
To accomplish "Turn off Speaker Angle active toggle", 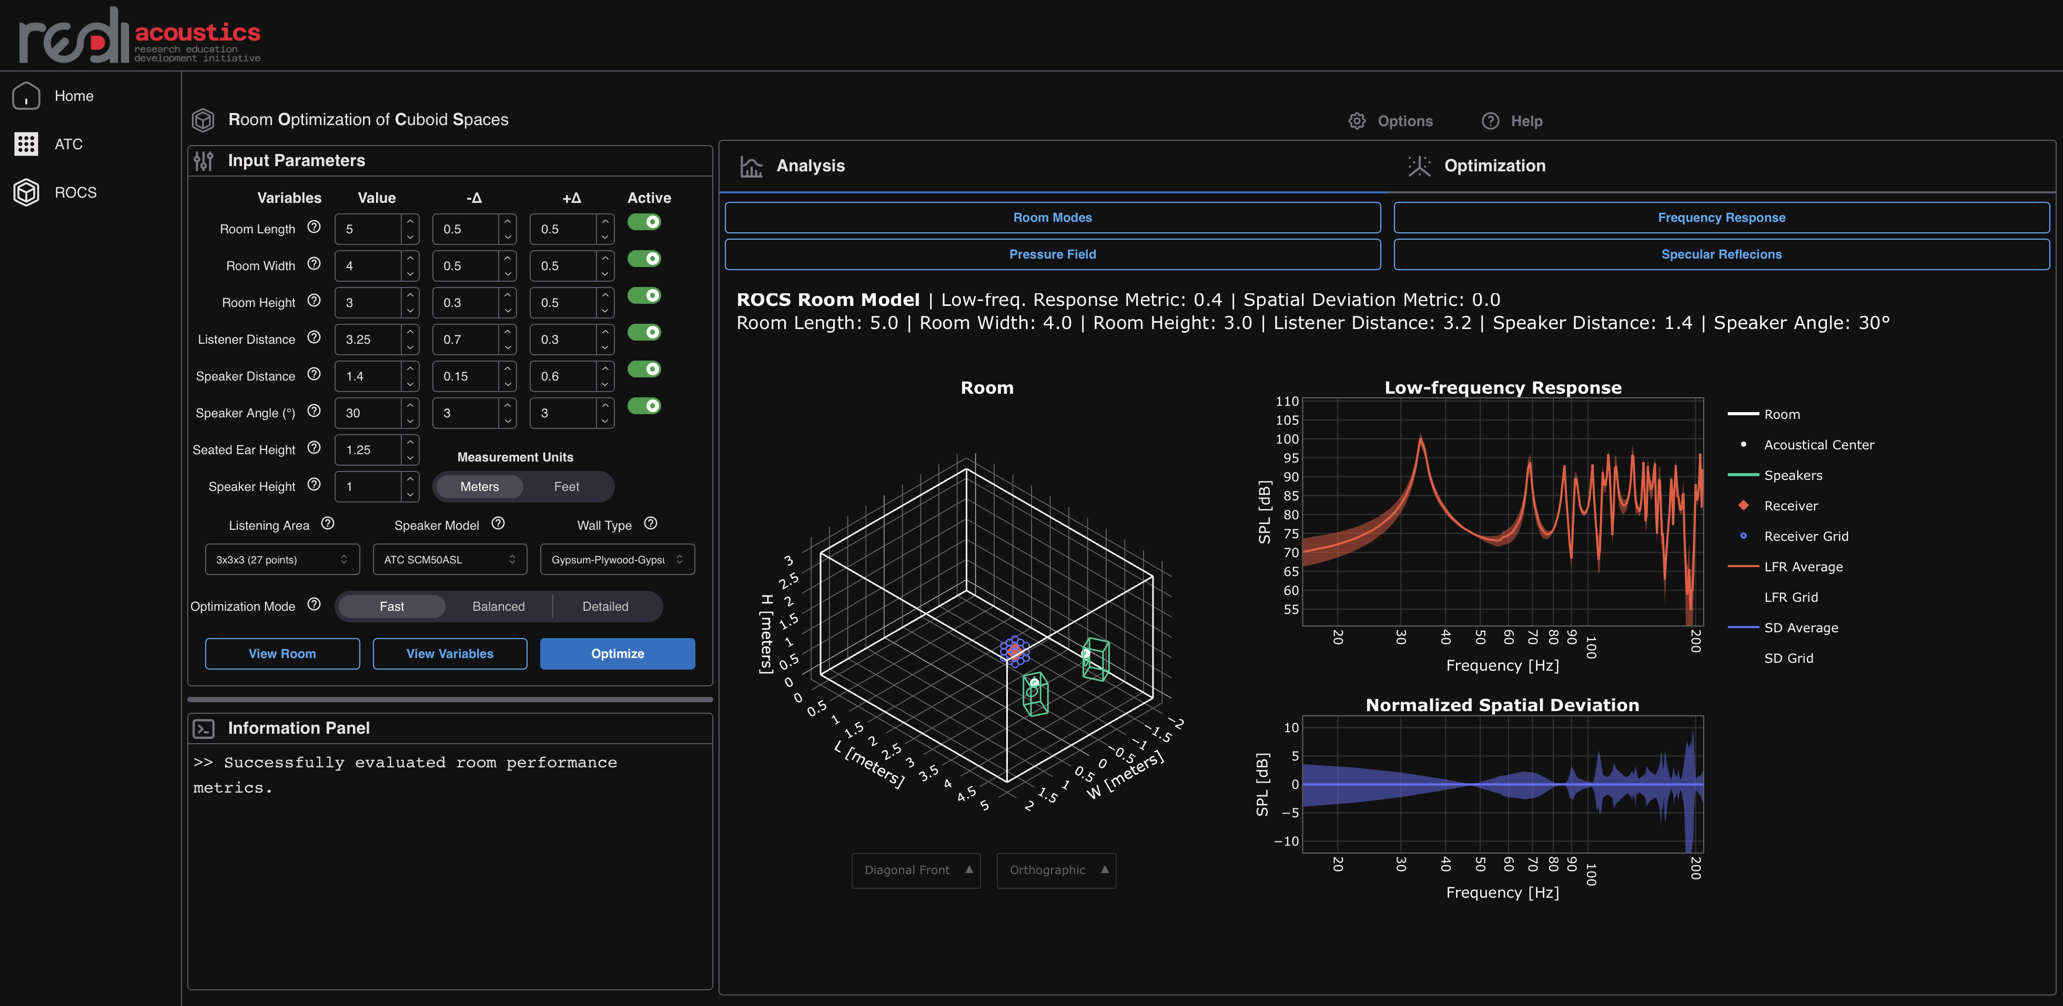I will pyautogui.click(x=644, y=406).
